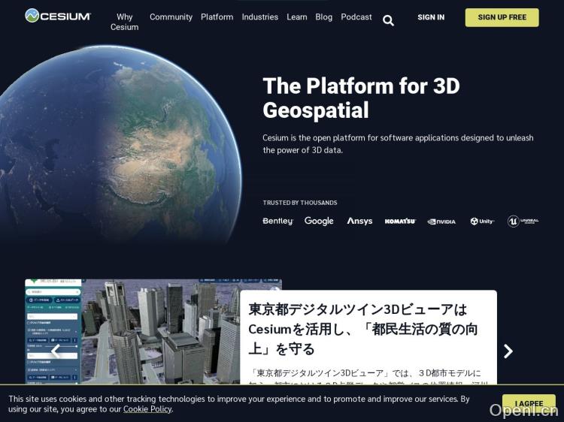
Task: Click the Ansys partner logo
Action: (x=359, y=221)
